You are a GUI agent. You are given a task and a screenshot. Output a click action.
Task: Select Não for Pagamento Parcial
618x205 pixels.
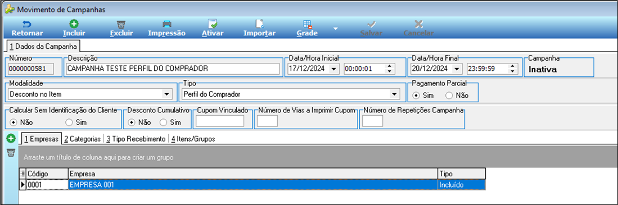pyautogui.click(x=449, y=95)
